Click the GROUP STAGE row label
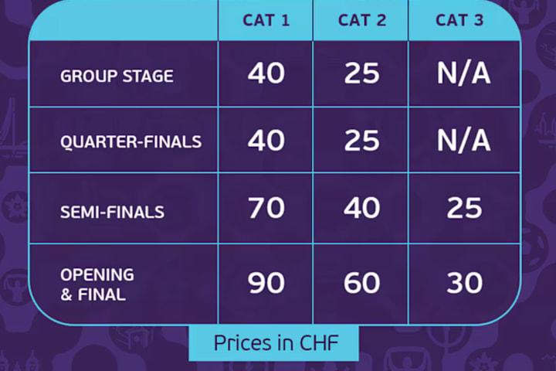556x371 pixels. coord(117,76)
